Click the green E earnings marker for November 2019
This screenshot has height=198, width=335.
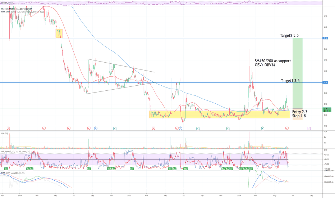click(115, 129)
